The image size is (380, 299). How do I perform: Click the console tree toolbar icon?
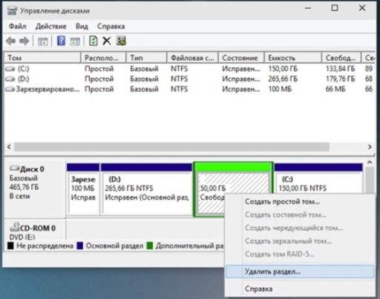[42, 42]
